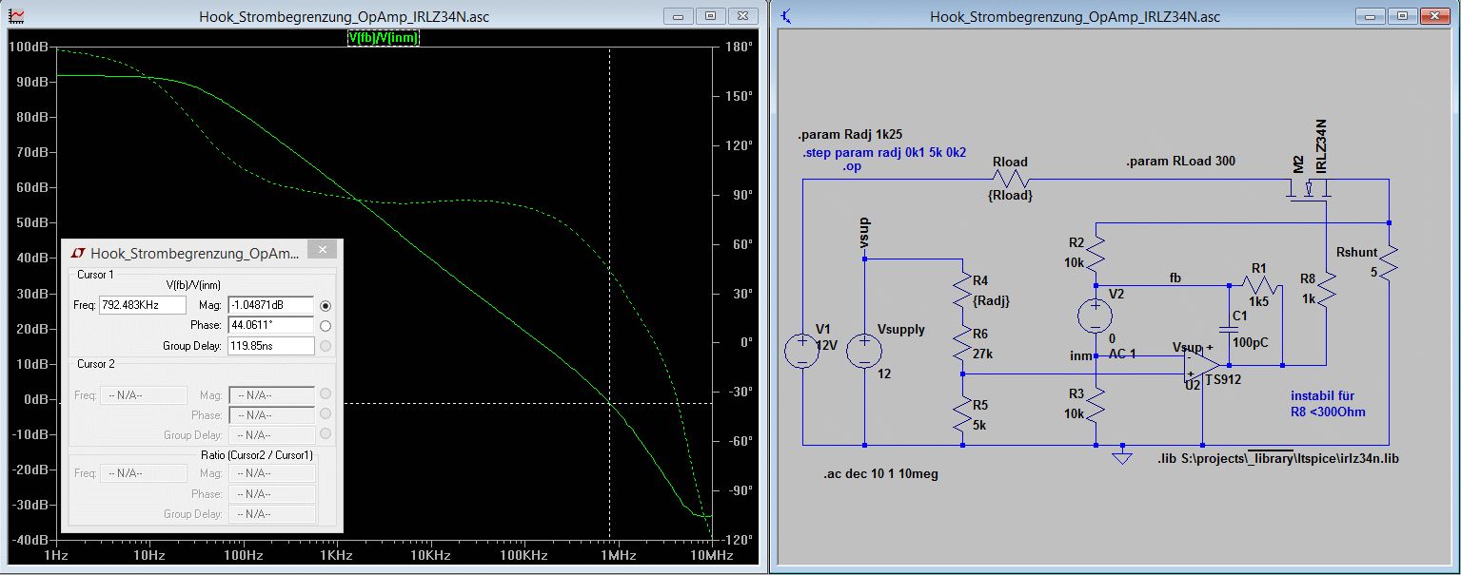1461x575 pixels.
Task: Click the .step param radj directive text
Action: point(883,153)
